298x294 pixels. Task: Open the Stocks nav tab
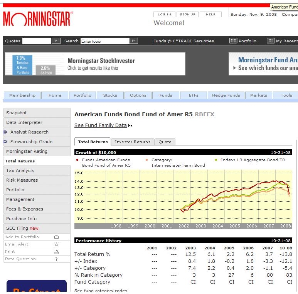coord(110,95)
